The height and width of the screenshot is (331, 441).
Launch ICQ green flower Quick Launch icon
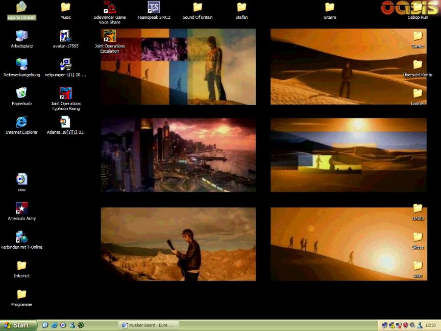[x=81, y=325]
